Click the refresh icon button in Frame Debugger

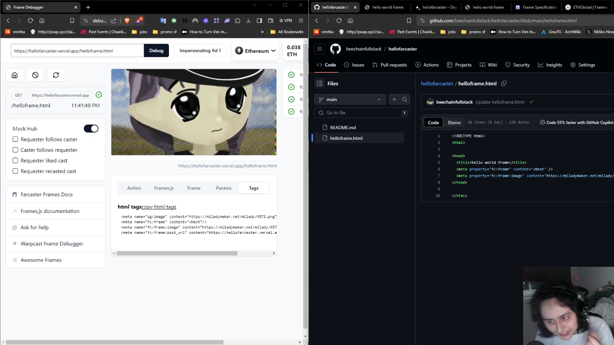coord(56,75)
